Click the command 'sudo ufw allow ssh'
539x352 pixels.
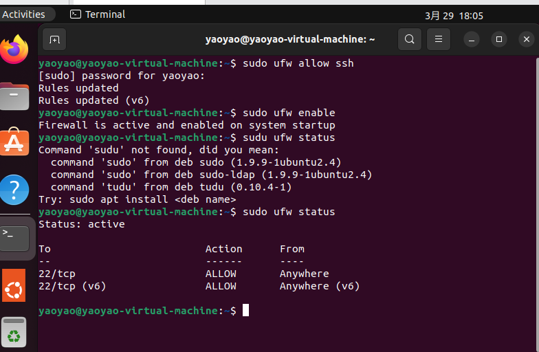pyautogui.click(x=298, y=63)
